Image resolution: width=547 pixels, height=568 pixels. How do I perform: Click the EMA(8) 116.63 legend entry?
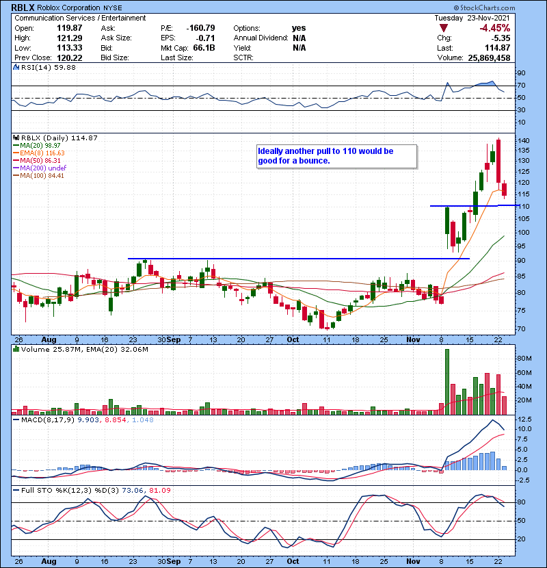pos(39,153)
